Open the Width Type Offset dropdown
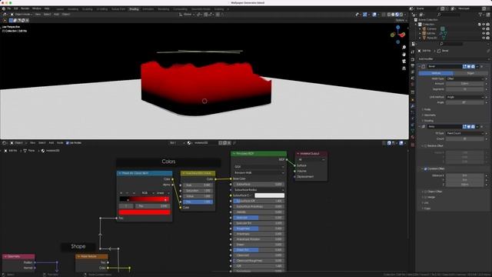Image resolution: width=492 pixels, height=277 pixels. click(x=465, y=78)
